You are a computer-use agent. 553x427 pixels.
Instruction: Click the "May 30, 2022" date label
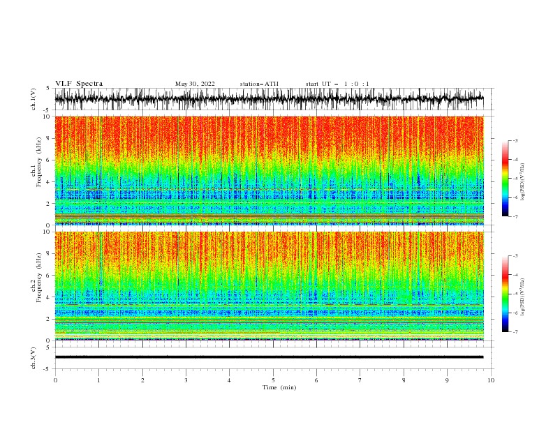[x=195, y=84]
